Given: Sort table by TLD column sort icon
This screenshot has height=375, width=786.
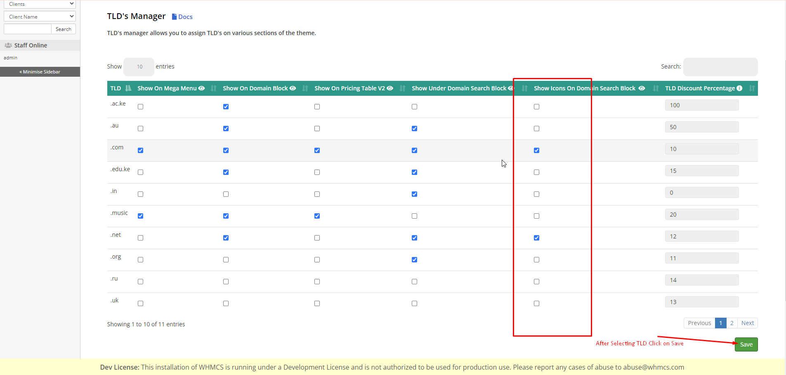Looking at the screenshot, I should pos(128,88).
